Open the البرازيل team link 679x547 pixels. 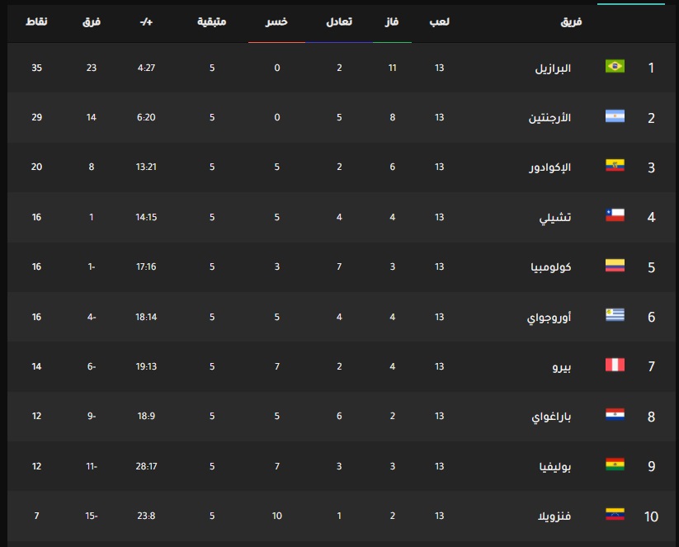[553, 68]
